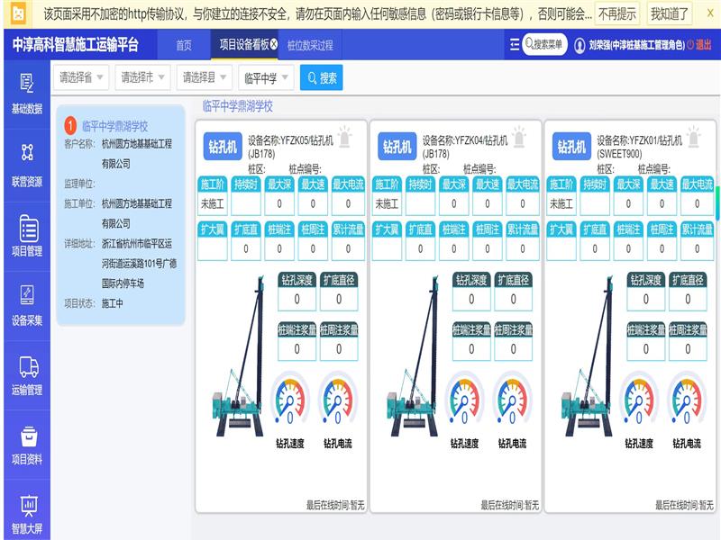Click the blue 搜索 button
The height and width of the screenshot is (540, 721).
322,78
